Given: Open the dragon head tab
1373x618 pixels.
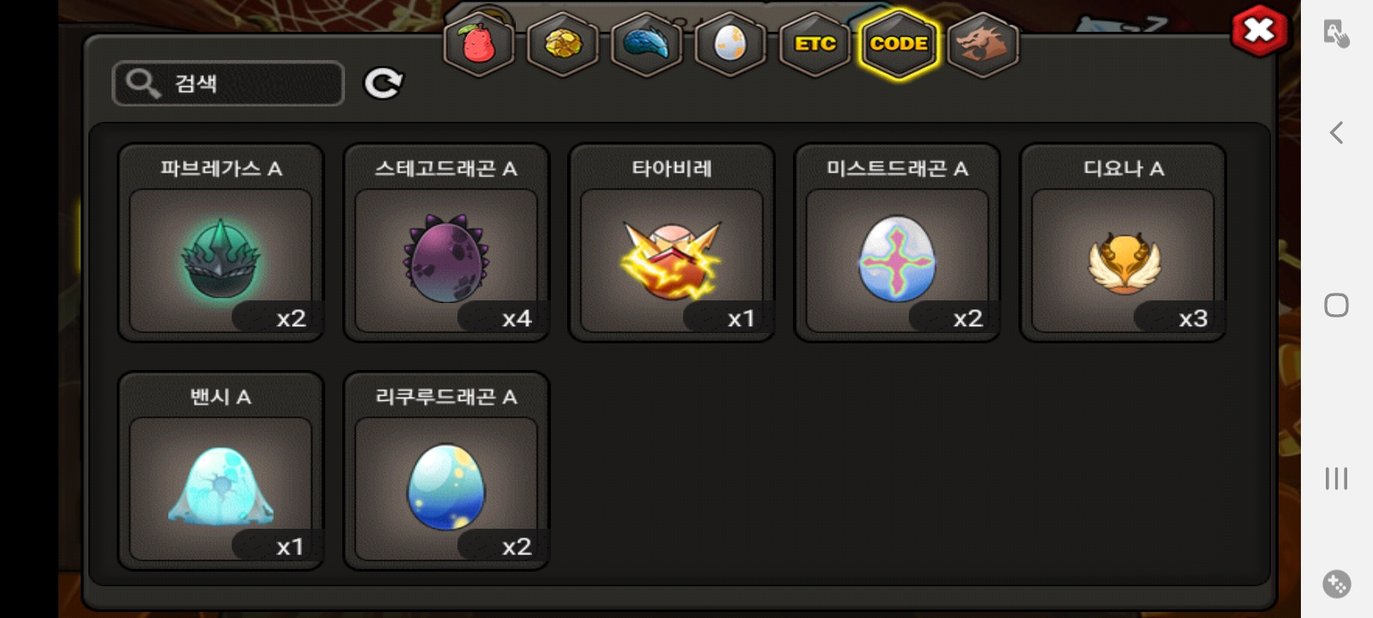Looking at the screenshot, I should [983, 44].
